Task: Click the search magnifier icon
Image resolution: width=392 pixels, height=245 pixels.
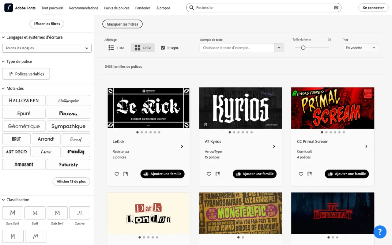Action: (x=192, y=8)
